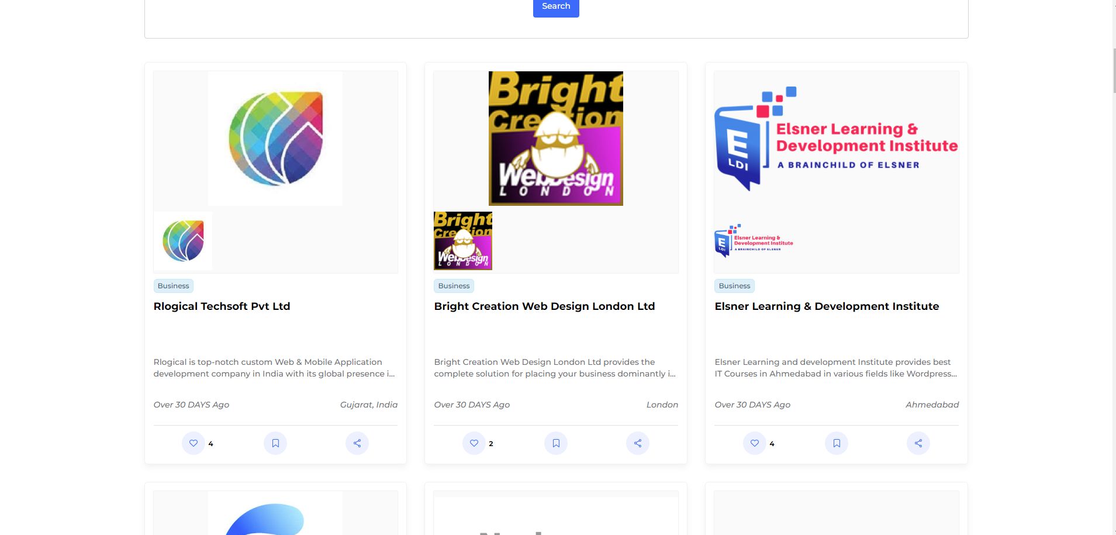Image resolution: width=1116 pixels, height=535 pixels.
Task: Bookmark the Elsner Learning listing
Action: click(x=836, y=443)
